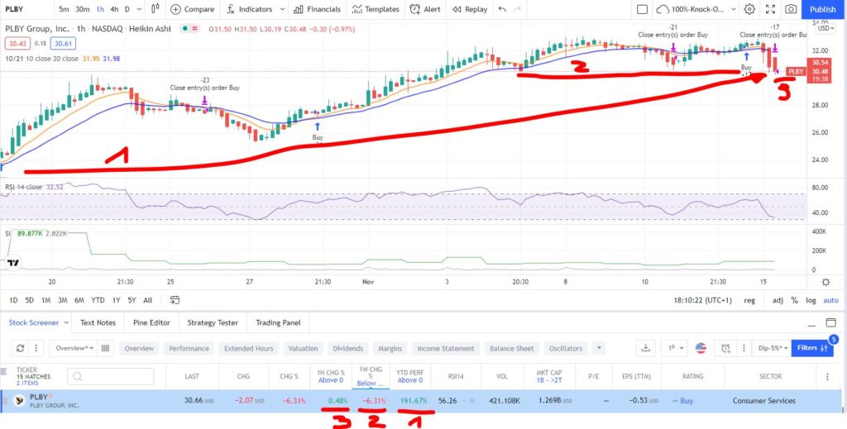Open the Text Notes tab
The height and width of the screenshot is (429, 847).
click(98, 322)
